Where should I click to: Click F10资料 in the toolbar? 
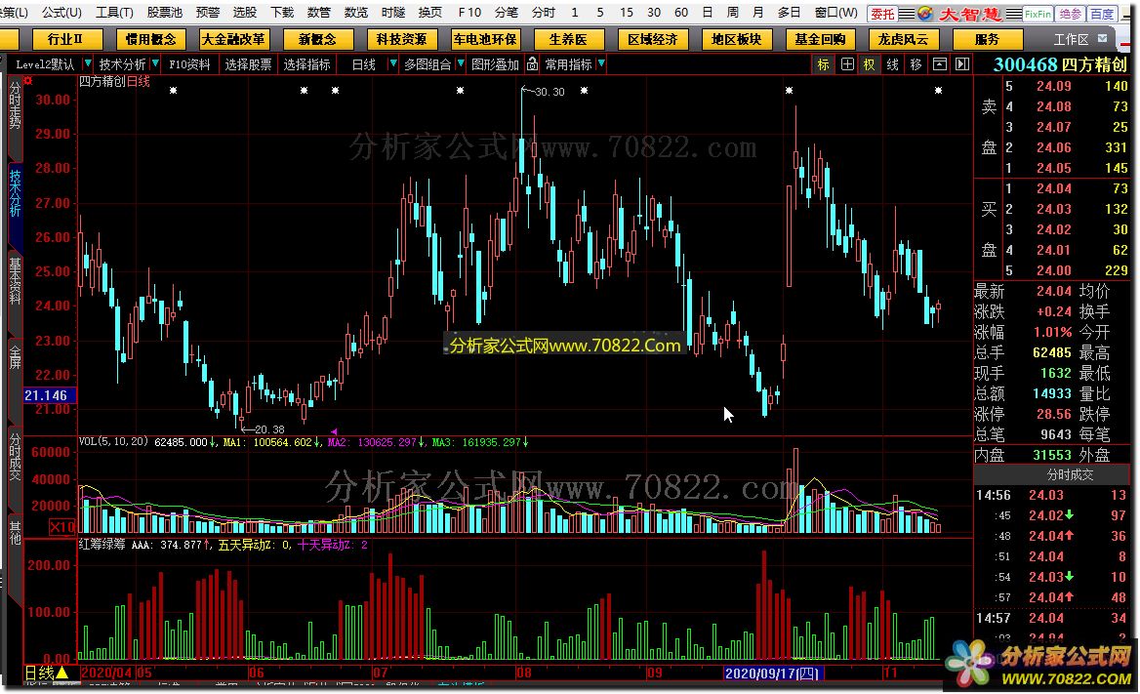point(189,64)
